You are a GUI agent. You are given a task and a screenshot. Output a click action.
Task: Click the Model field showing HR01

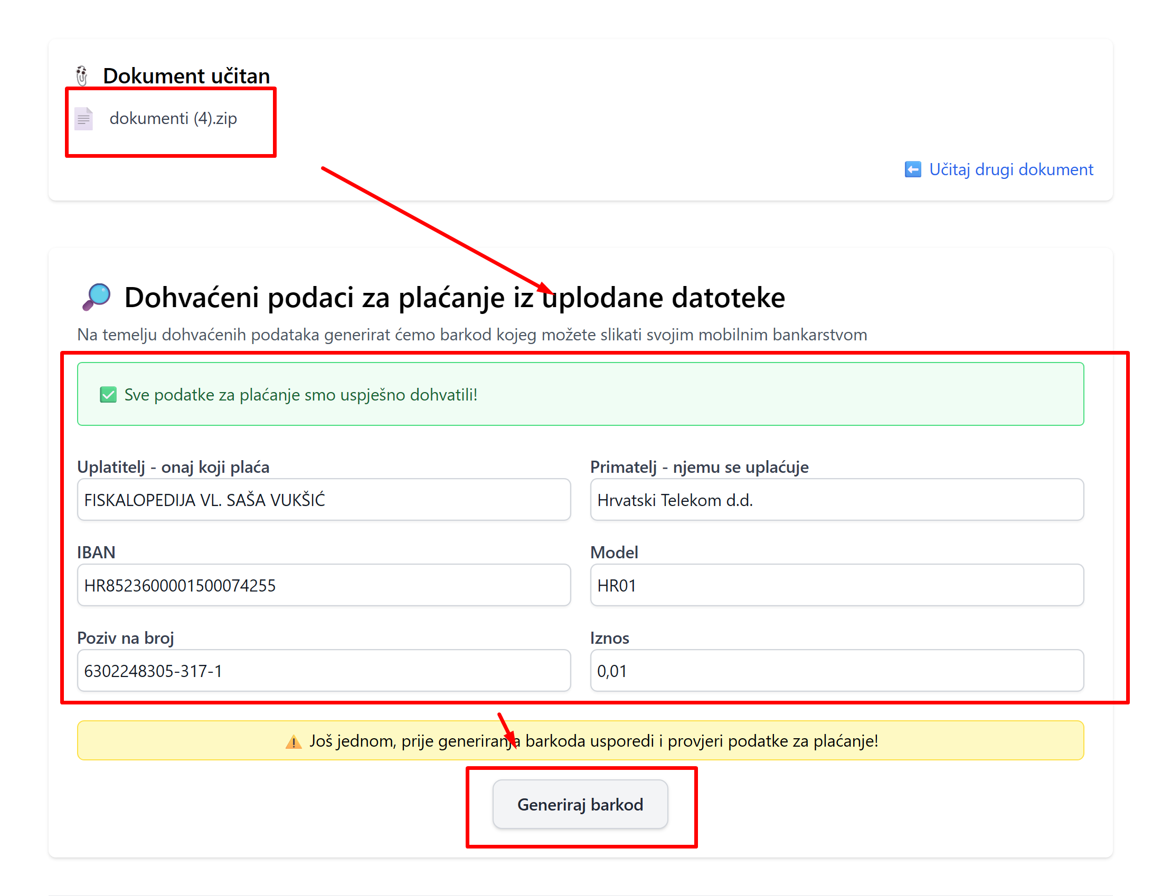(x=836, y=585)
